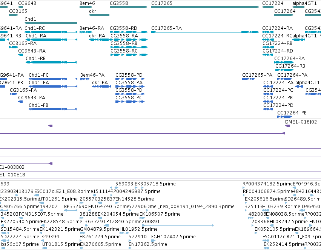Click protein CG3558-PB

tap(129, 90)
